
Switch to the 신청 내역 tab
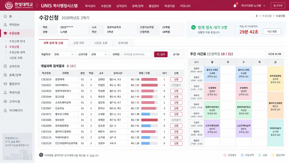[79, 43]
